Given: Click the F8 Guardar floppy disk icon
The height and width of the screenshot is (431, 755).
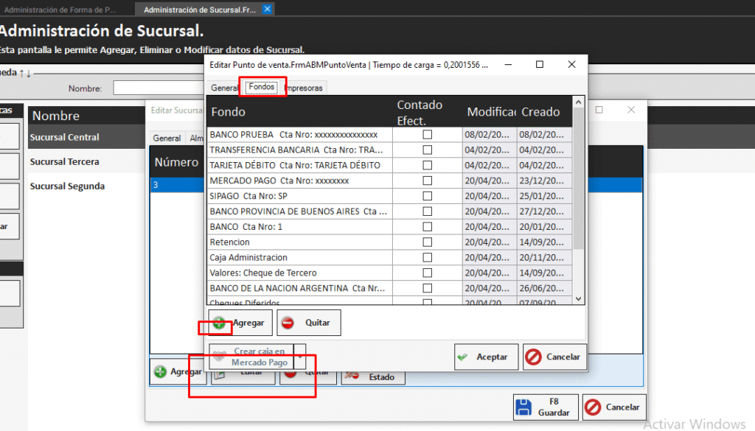Looking at the screenshot, I should coord(523,407).
